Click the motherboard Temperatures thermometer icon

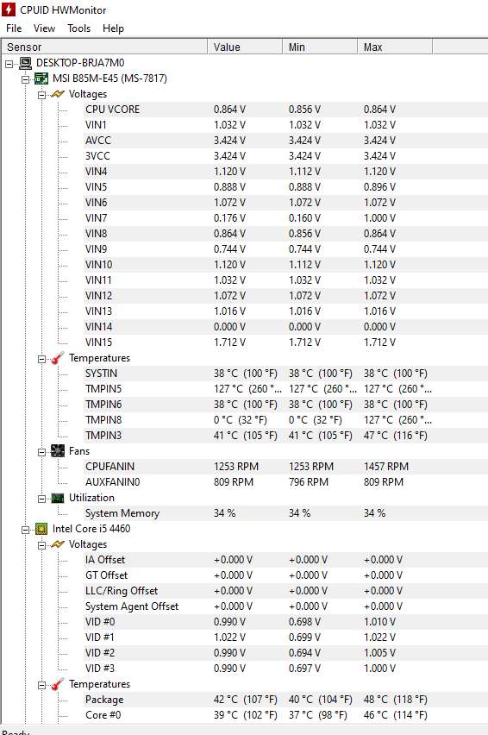58,358
